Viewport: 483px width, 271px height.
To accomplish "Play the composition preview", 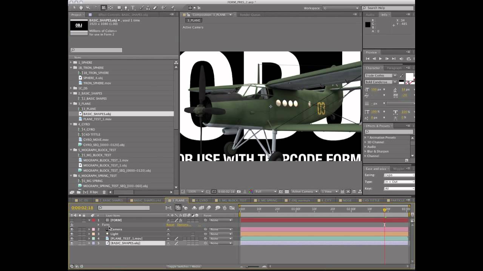I will (x=380, y=59).
